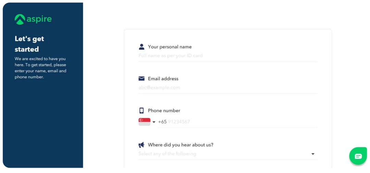Viewport: 370px width, 173px height.
Task: Focus the Full name as per ID field
Action: click(228, 56)
